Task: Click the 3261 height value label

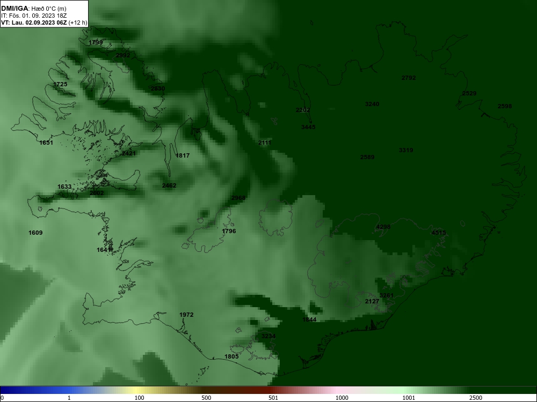Action: [387, 296]
